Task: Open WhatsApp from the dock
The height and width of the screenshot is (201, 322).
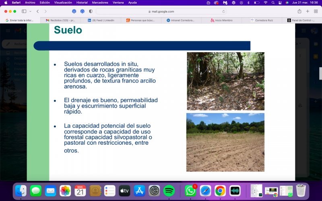Action: coord(190,191)
